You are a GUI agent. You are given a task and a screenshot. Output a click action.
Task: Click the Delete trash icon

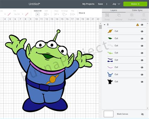tap(144, 15)
